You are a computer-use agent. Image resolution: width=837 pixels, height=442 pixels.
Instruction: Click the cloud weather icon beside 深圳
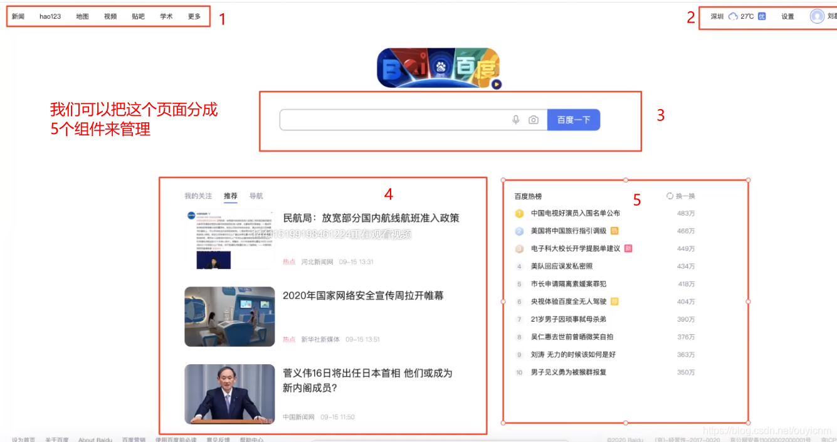pyautogui.click(x=733, y=16)
